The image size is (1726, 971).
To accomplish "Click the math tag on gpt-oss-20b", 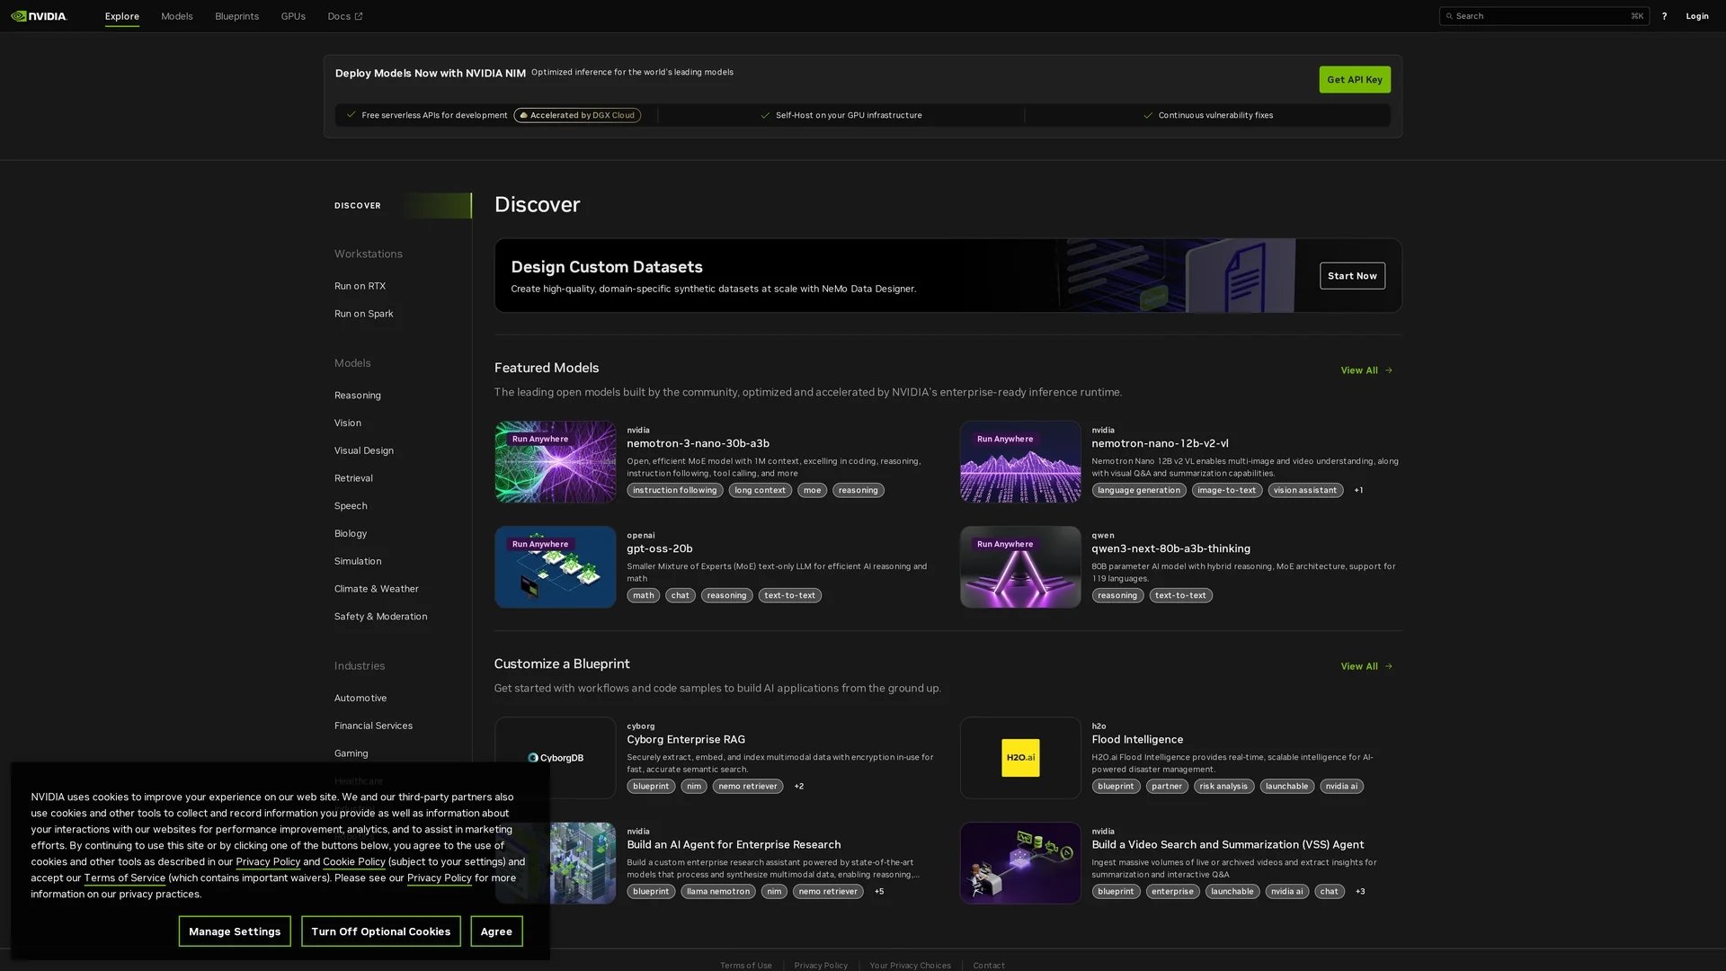I will pos(643,595).
